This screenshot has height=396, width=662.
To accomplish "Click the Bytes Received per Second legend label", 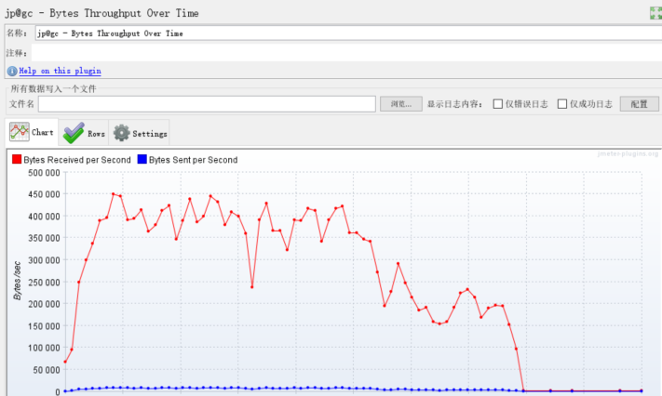I will click(x=77, y=160).
